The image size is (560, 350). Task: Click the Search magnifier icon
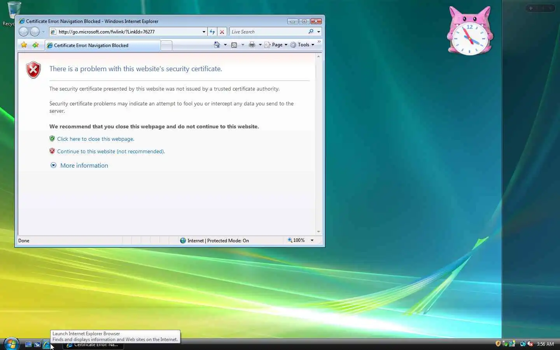point(311,31)
